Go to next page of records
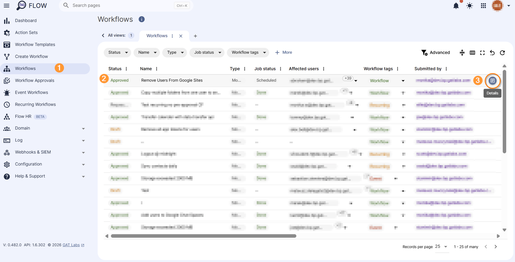This screenshot has height=262, width=515. (496, 247)
